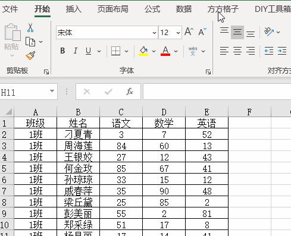Toggle italic formatting
The height and width of the screenshot is (236, 291).
[x=76, y=51]
